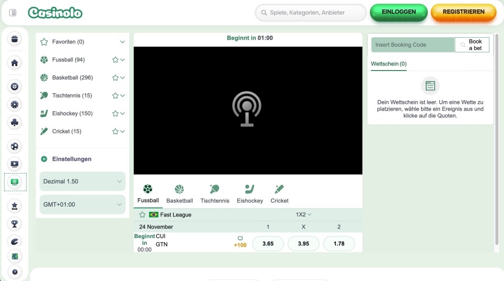Open the home icon in left sidebar
504x281 pixels.
click(x=15, y=63)
